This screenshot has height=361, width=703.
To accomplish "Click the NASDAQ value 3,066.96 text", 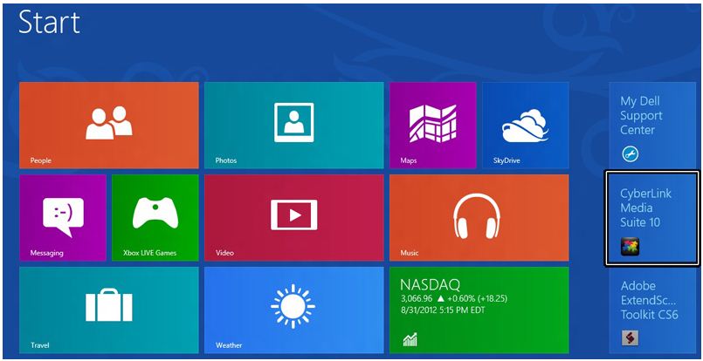I will 416,299.
